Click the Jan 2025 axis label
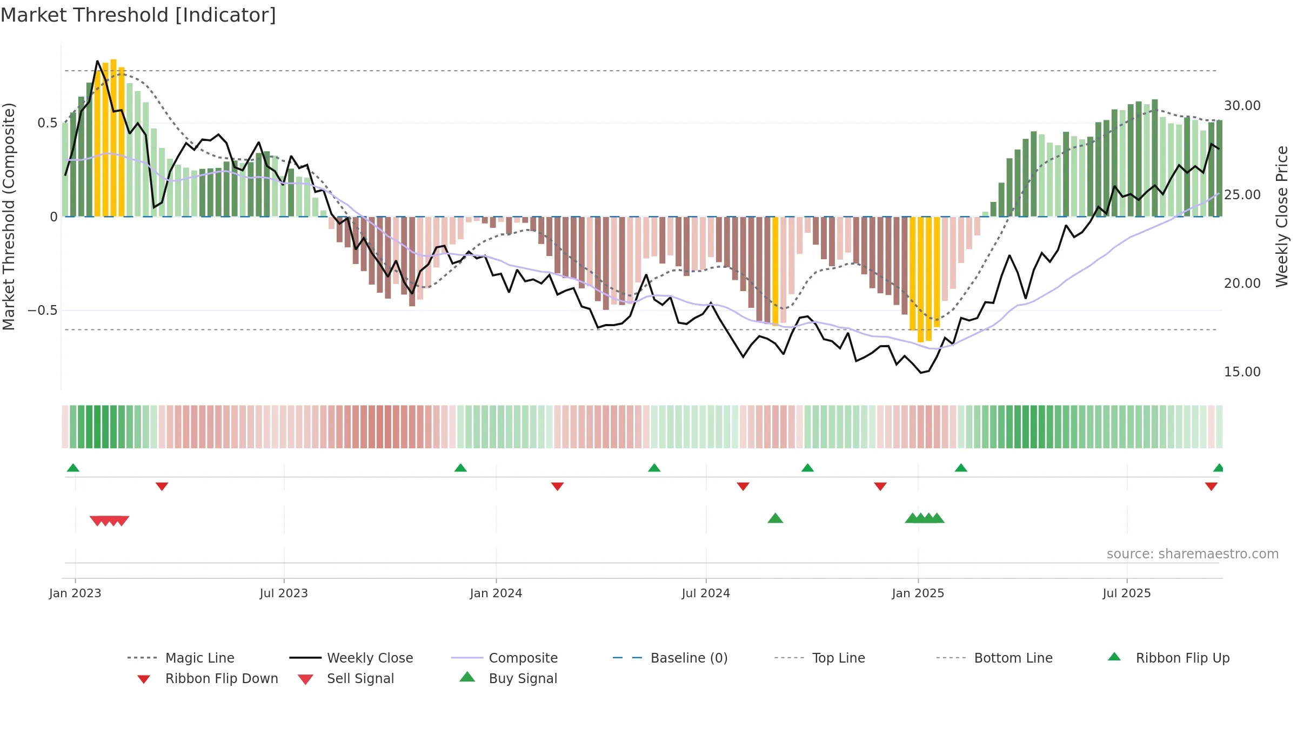 click(x=918, y=593)
